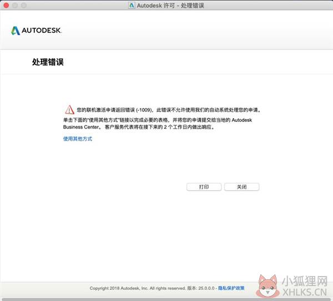The image size is (333, 301).
Task: Click the window title 'Autodesk 许可 - 处理错误'
Action: 170,6
